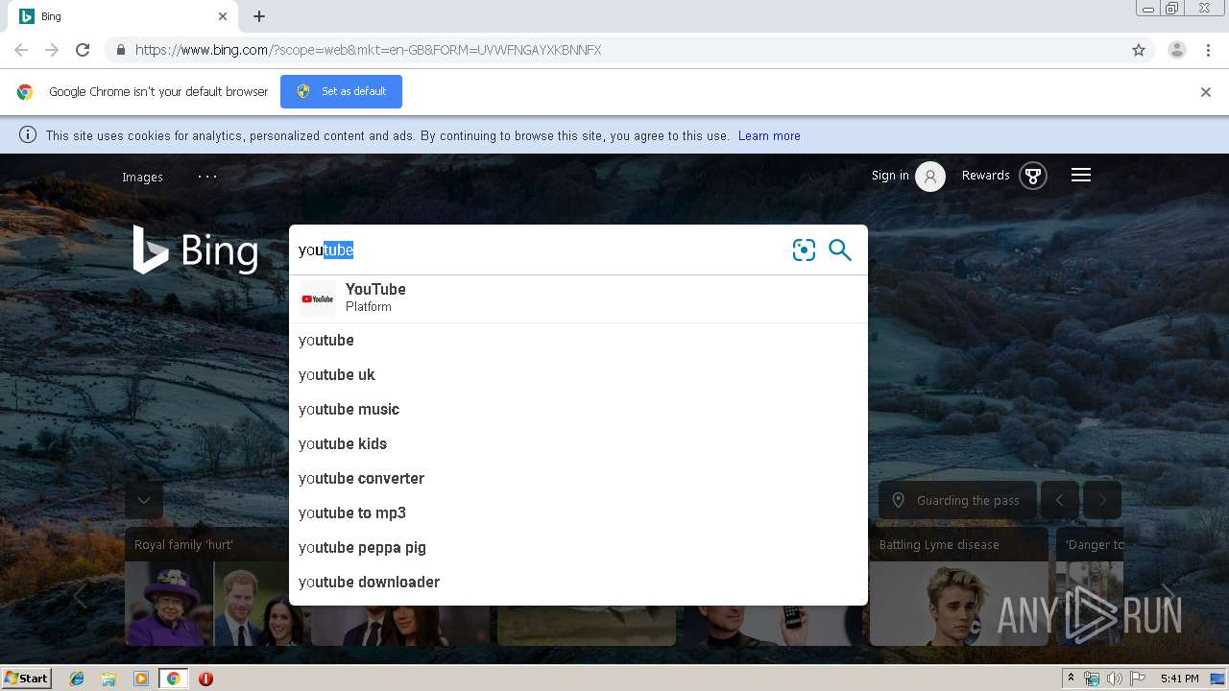Viewport: 1229px width, 691px height.
Task: Click the magnifier search button in Bing
Action: (x=840, y=250)
